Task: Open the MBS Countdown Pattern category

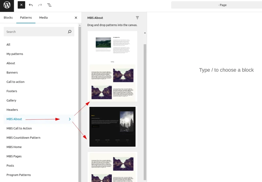Action: (23, 138)
